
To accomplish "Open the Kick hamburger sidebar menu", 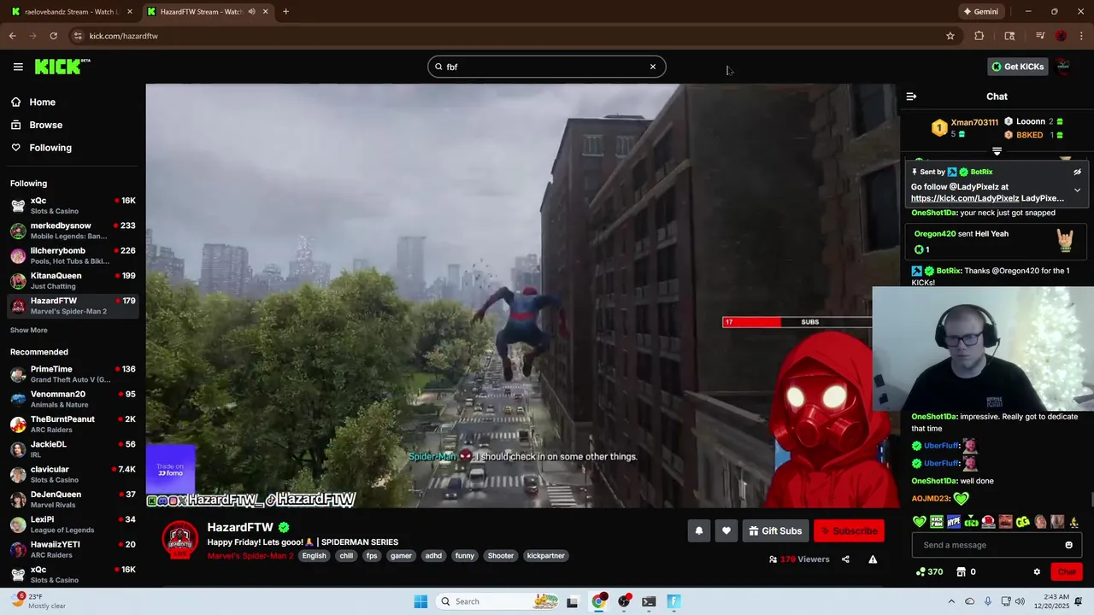I will [x=18, y=67].
